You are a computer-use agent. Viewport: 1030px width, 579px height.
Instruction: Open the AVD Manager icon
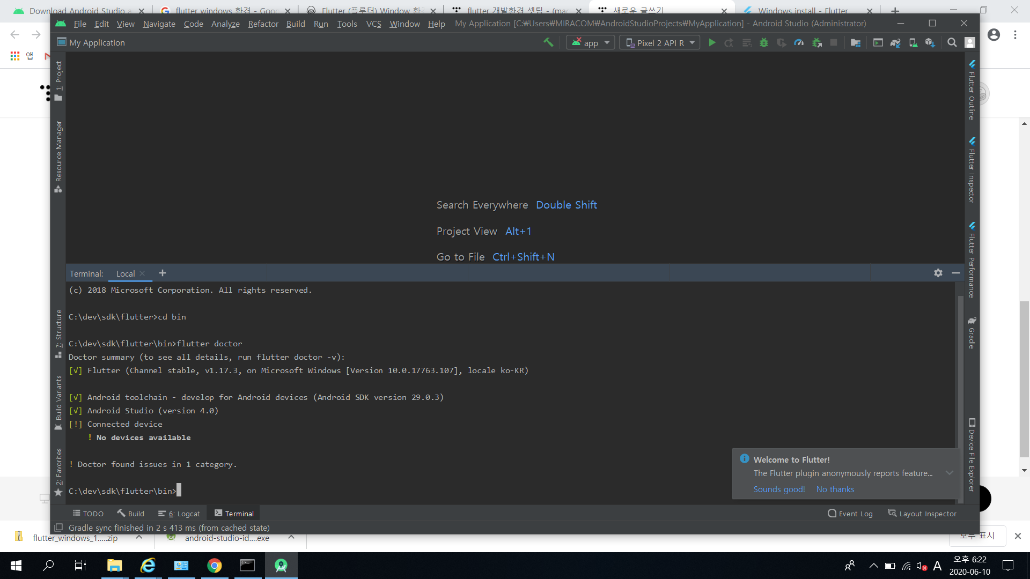pyautogui.click(x=913, y=43)
